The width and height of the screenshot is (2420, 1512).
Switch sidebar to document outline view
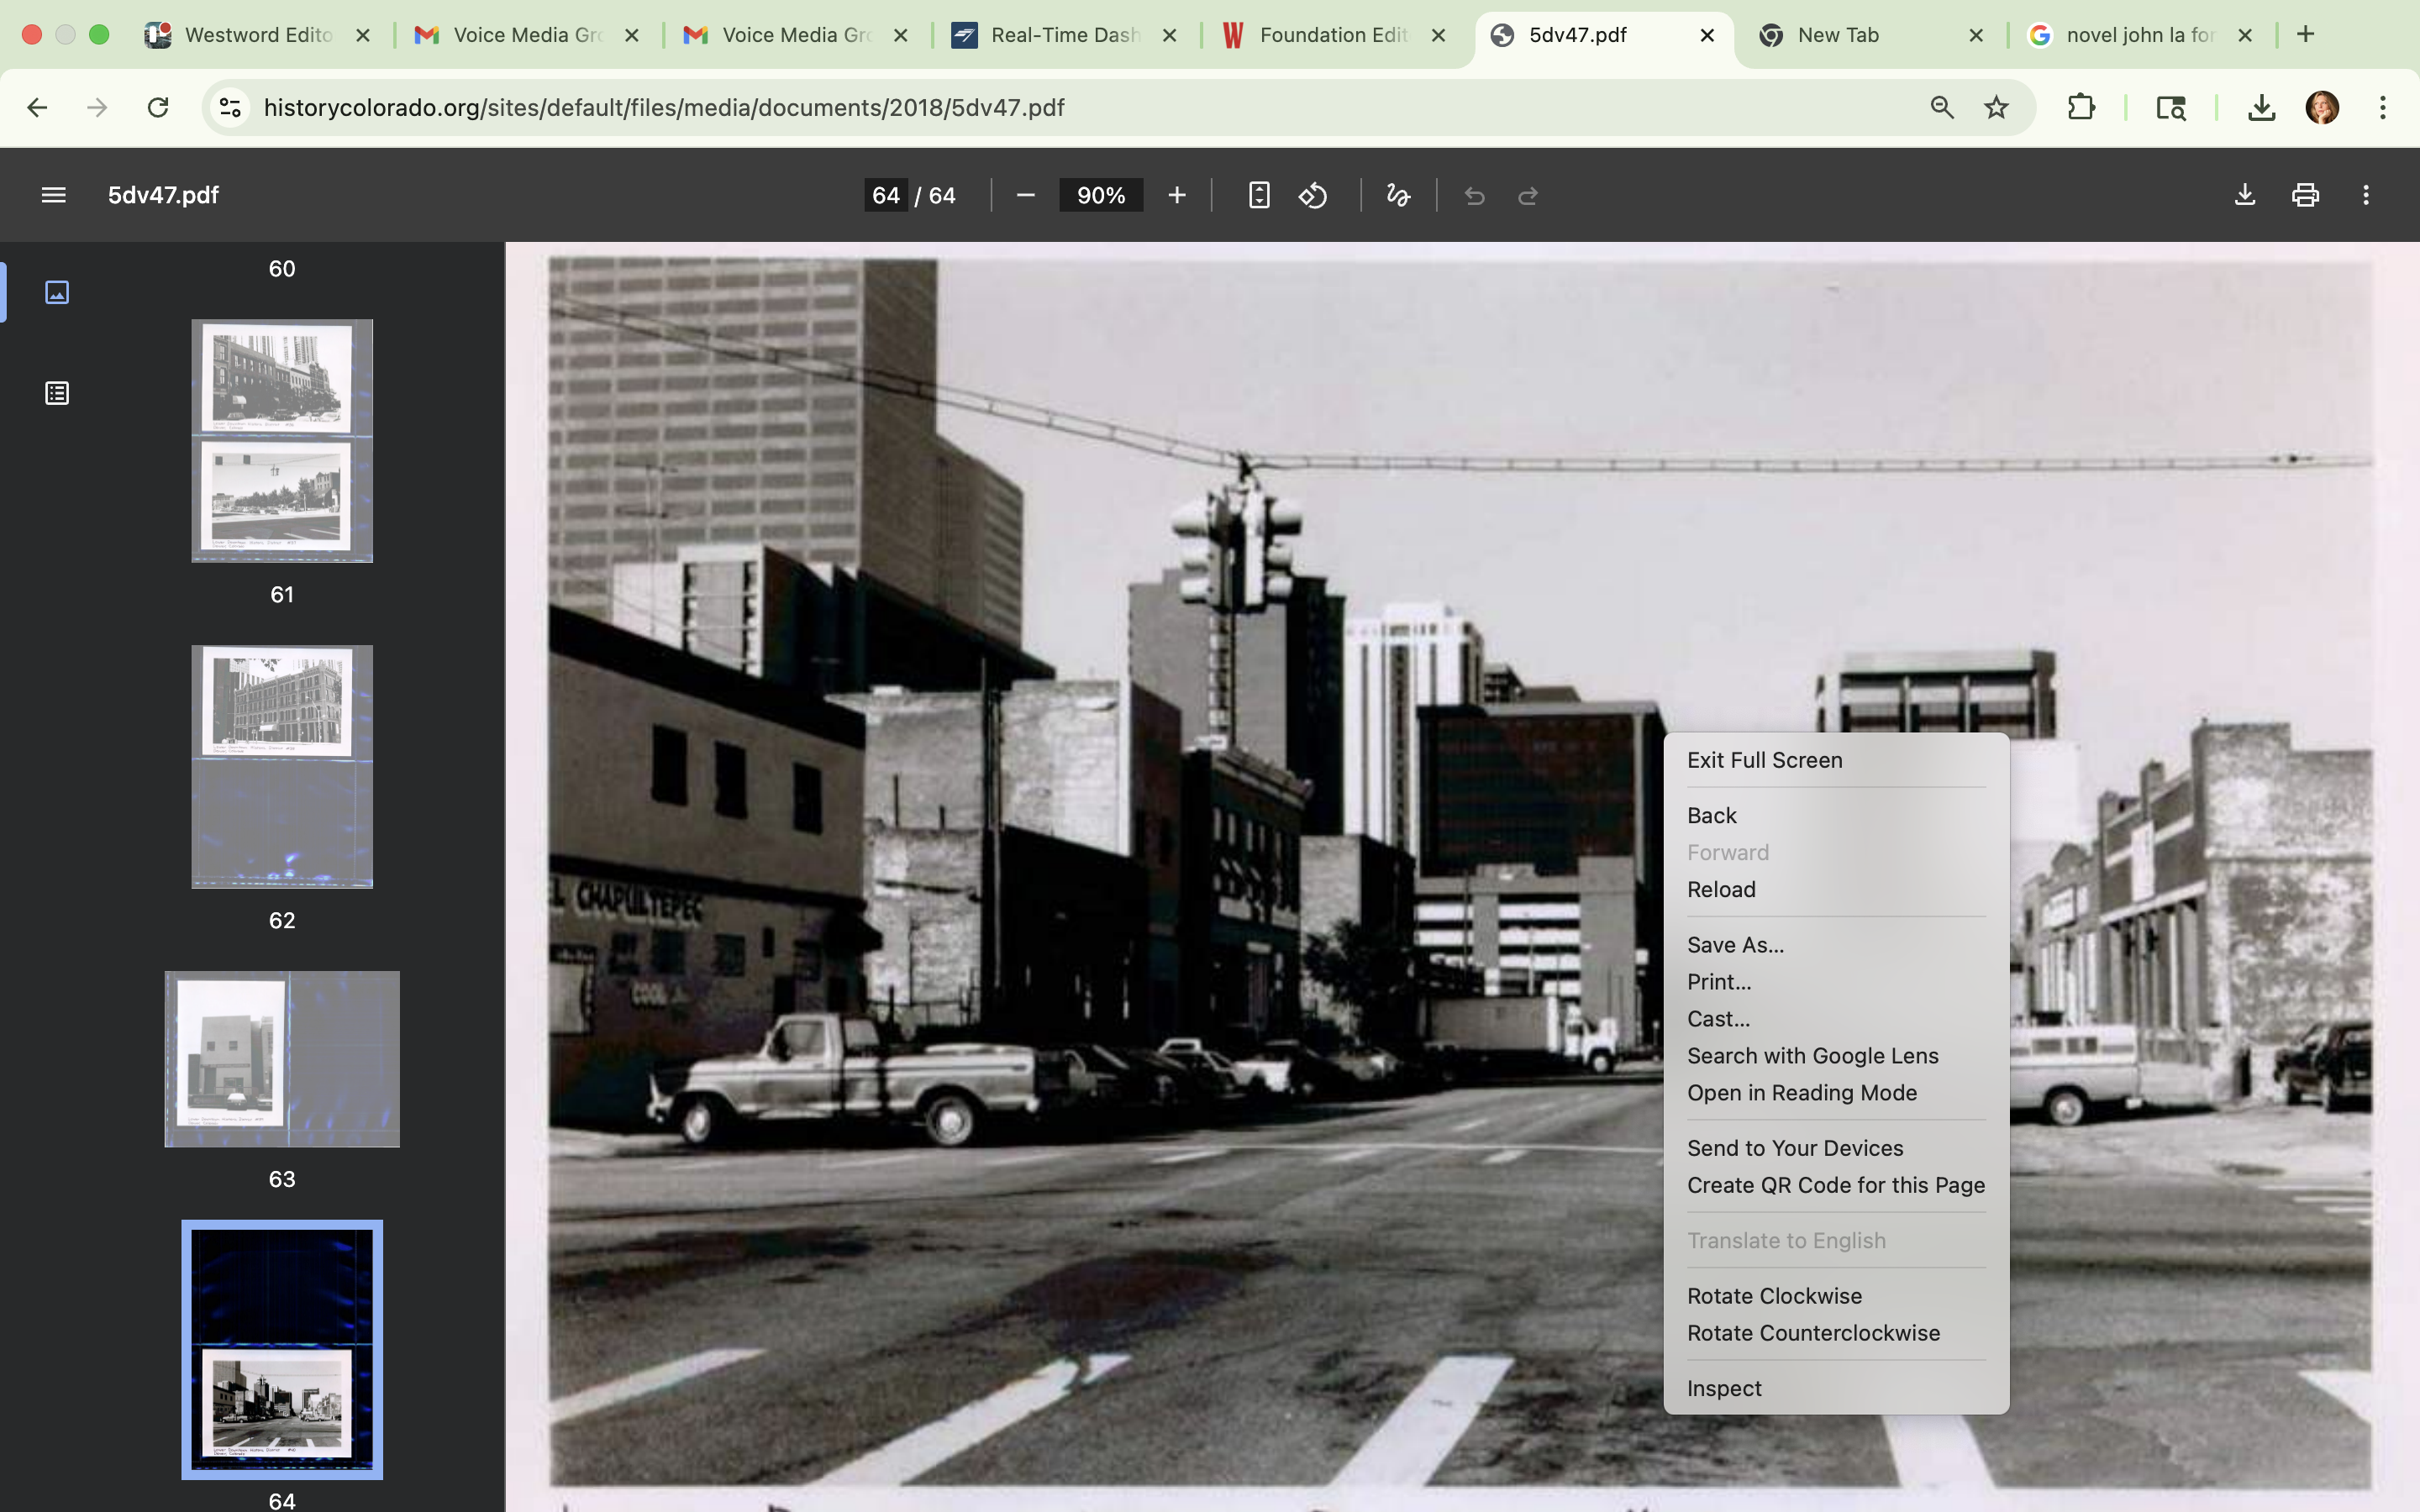57,393
